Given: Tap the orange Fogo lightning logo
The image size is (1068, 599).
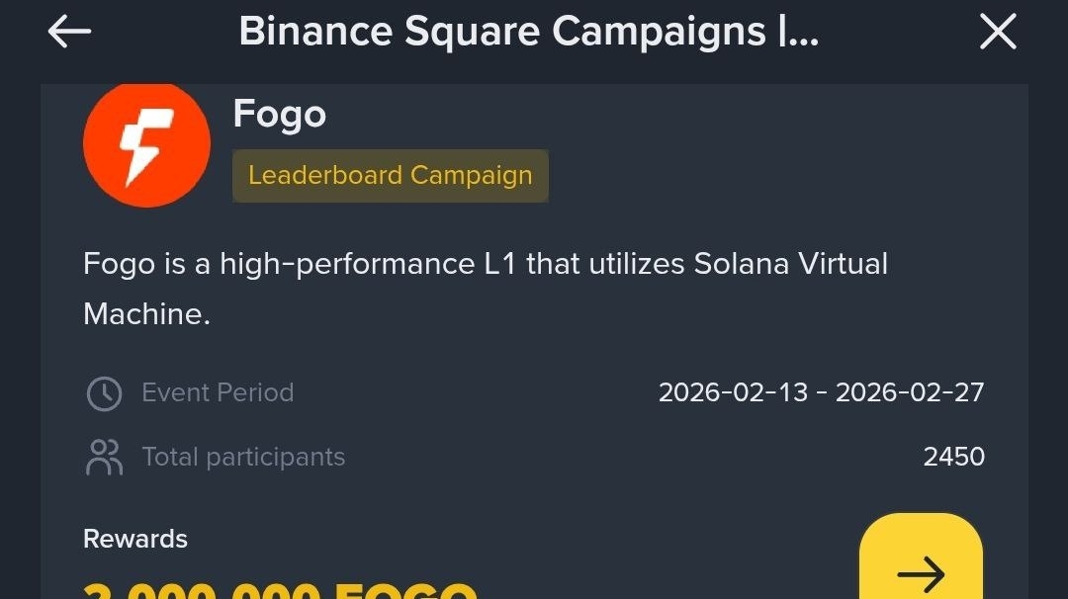Looking at the screenshot, I should (146, 144).
